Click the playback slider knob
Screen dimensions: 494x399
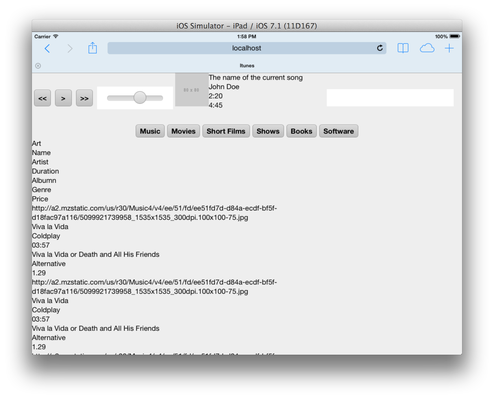(x=140, y=98)
